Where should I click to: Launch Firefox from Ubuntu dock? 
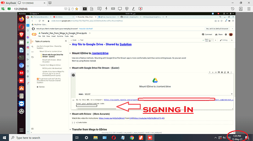coord(22,19)
